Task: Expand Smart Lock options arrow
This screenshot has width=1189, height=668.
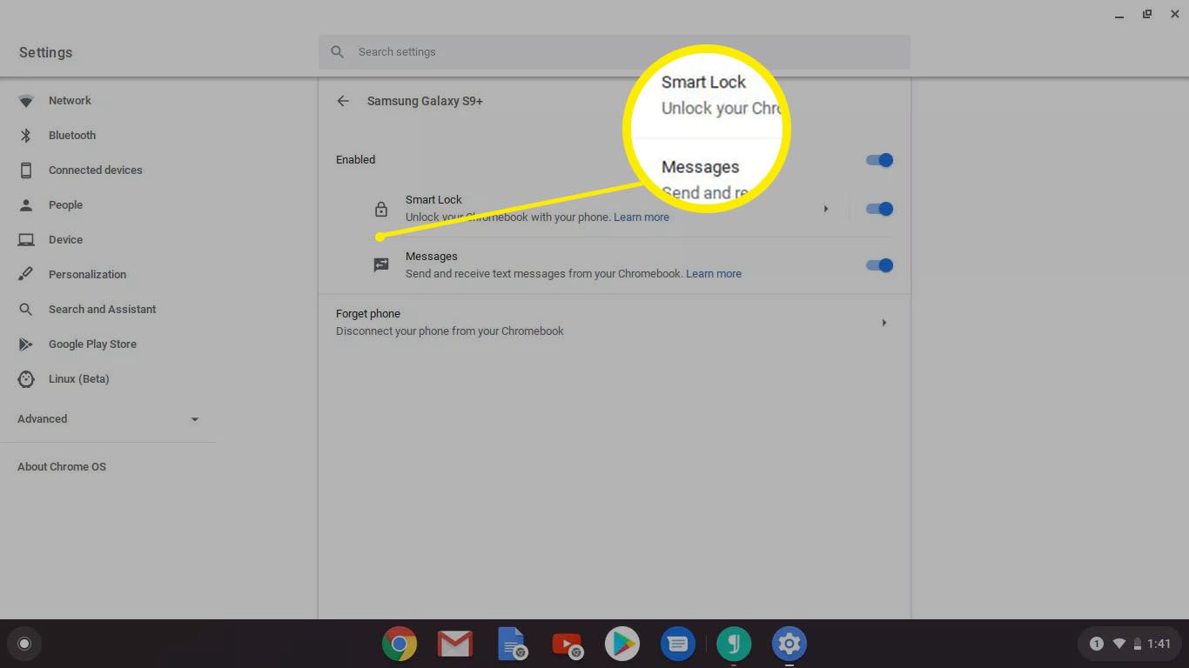Action: point(826,209)
